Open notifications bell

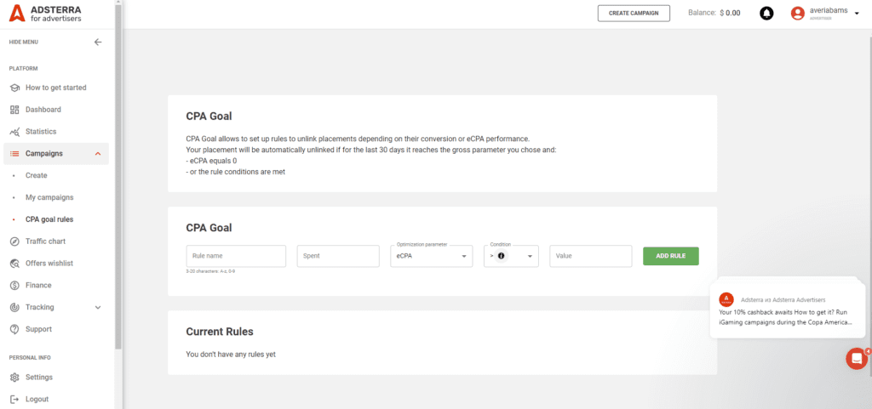coord(767,13)
